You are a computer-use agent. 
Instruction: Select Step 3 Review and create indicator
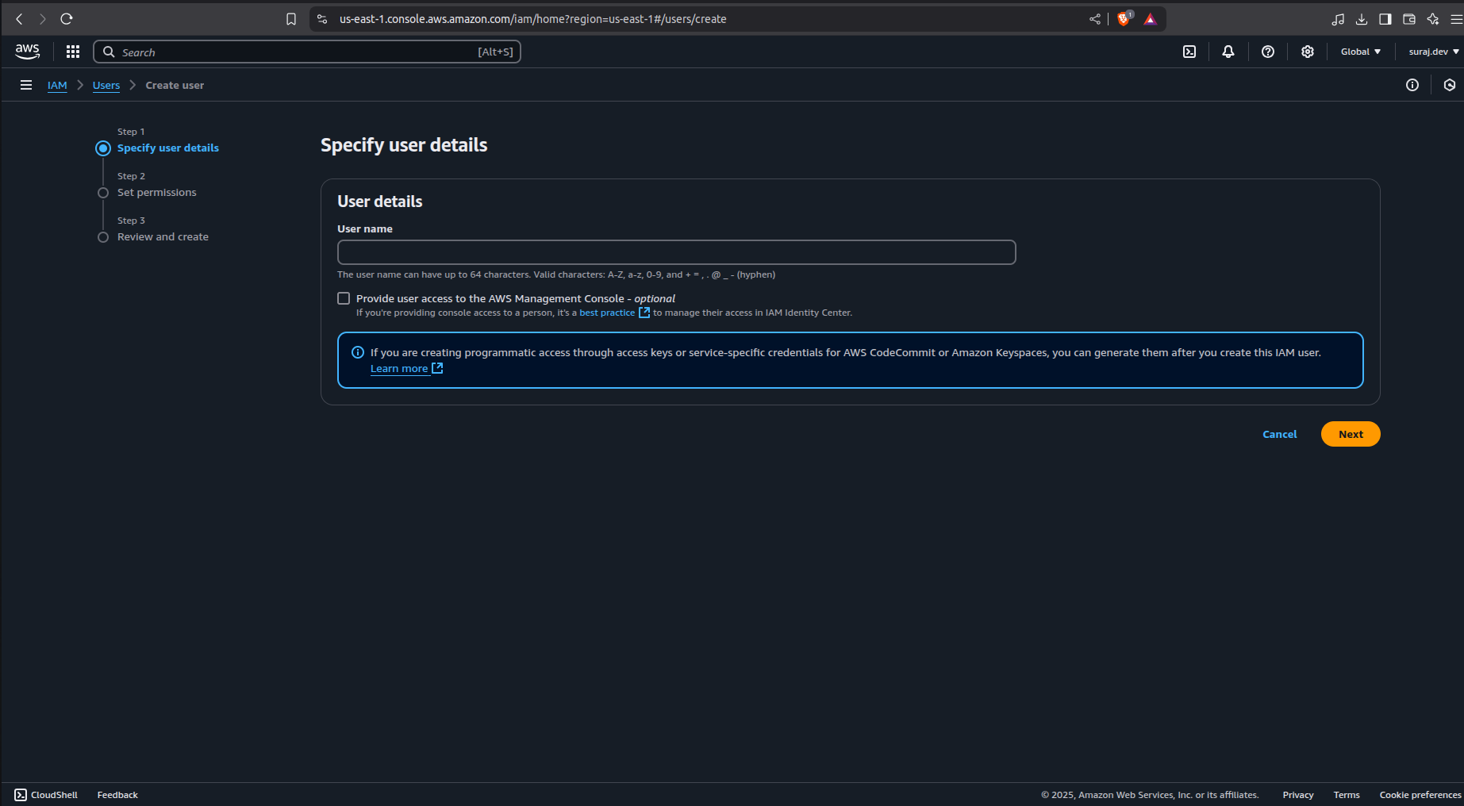(x=103, y=237)
